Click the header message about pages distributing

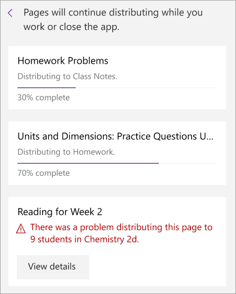(x=113, y=19)
